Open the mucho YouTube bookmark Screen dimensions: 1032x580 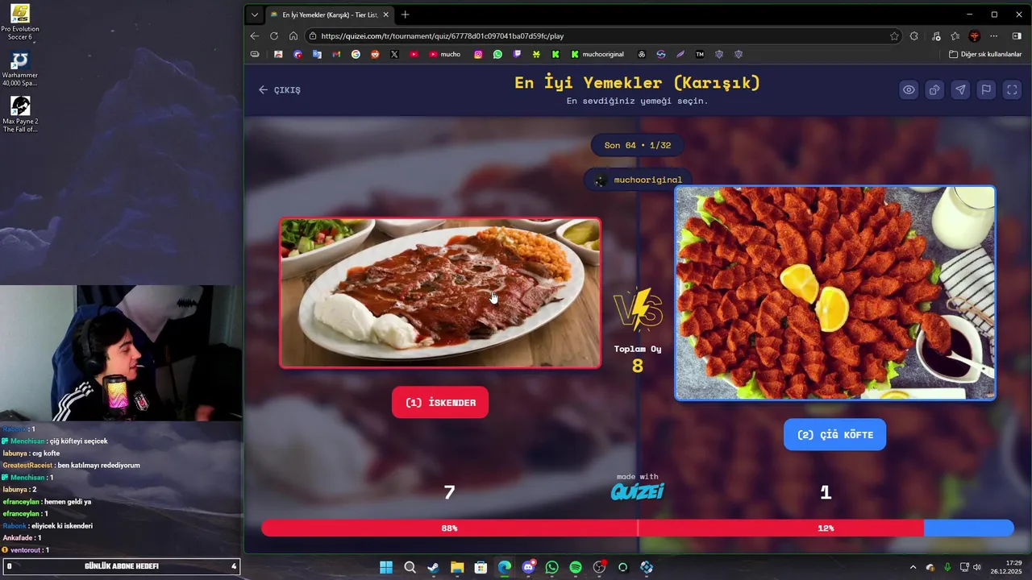point(445,55)
